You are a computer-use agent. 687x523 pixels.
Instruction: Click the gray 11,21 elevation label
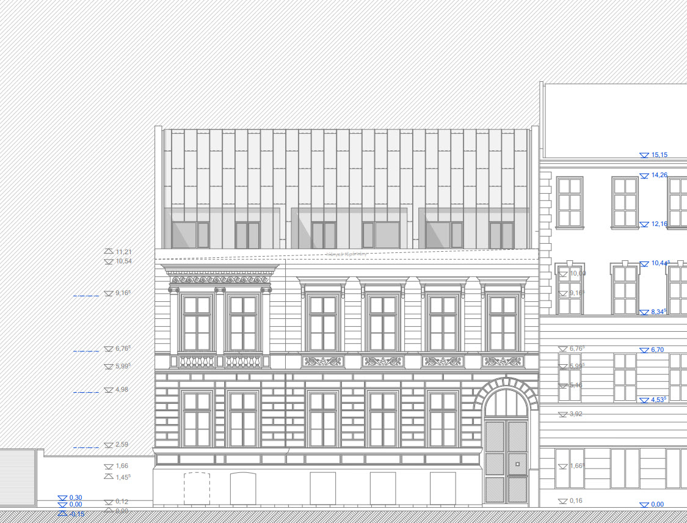click(x=123, y=252)
